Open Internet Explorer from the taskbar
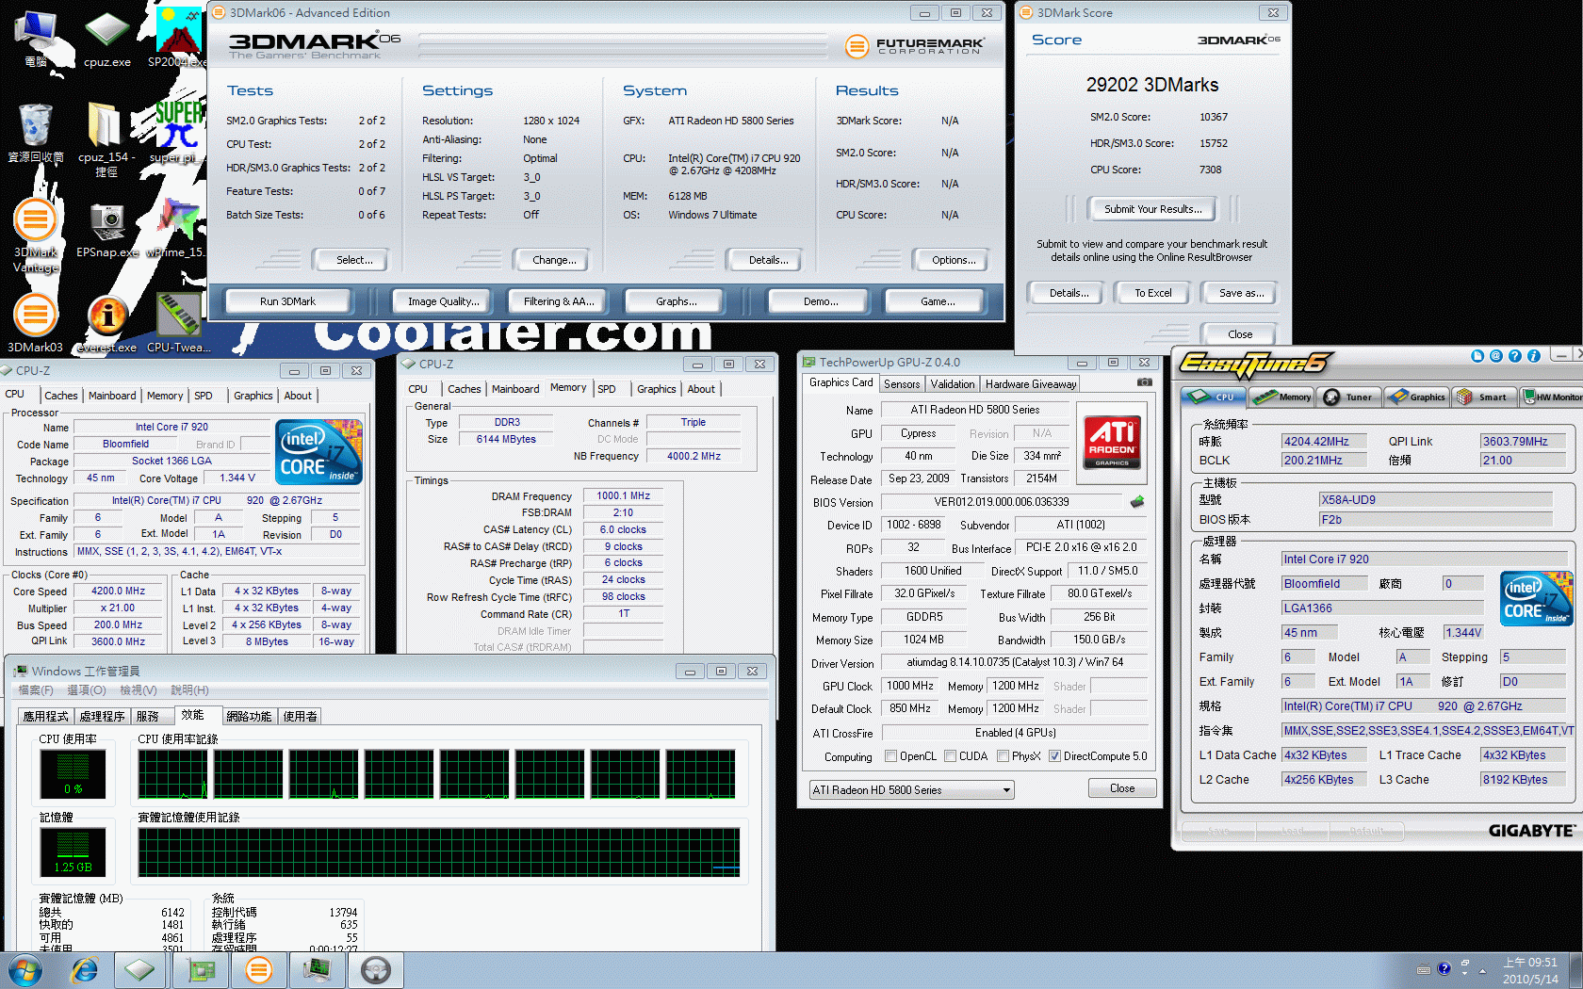This screenshot has width=1583, height=989. tap(85, 970)
